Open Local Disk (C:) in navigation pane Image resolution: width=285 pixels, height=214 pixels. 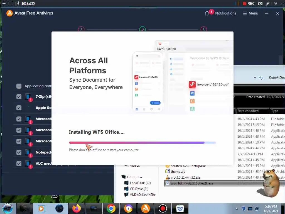tap(140, 183)
